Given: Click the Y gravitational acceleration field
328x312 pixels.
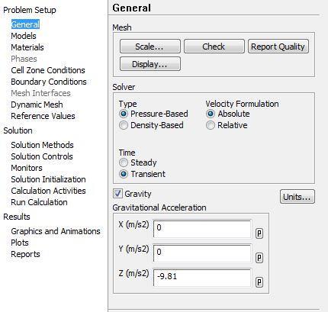Looking at the screenshot, I should [x=202, y=253].
